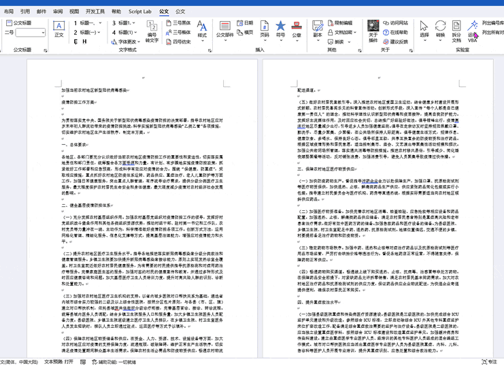The width and height of the screenshot is (504, 366).
Task: Open the 转换 convert menu
Action: point(440,31)
